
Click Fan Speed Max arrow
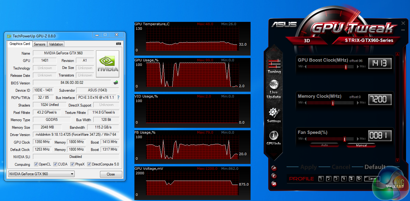click(358, 139)
